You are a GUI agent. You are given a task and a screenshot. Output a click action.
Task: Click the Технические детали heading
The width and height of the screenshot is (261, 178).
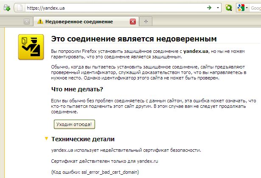point(83,139)
